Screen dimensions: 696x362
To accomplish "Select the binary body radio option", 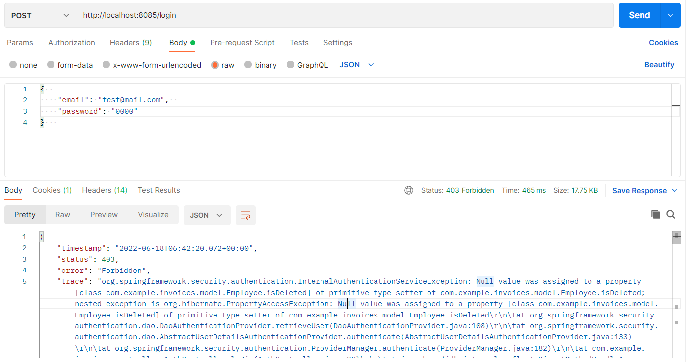I will pyautogui.click(x=248, y=65).
